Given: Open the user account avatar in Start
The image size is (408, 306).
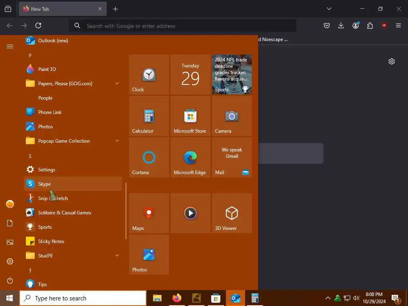Looking at the screenshot, I should click(10, 204).
